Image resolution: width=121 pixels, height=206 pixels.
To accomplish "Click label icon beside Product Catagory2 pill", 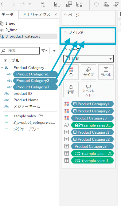I will click(x=67, y=139).
